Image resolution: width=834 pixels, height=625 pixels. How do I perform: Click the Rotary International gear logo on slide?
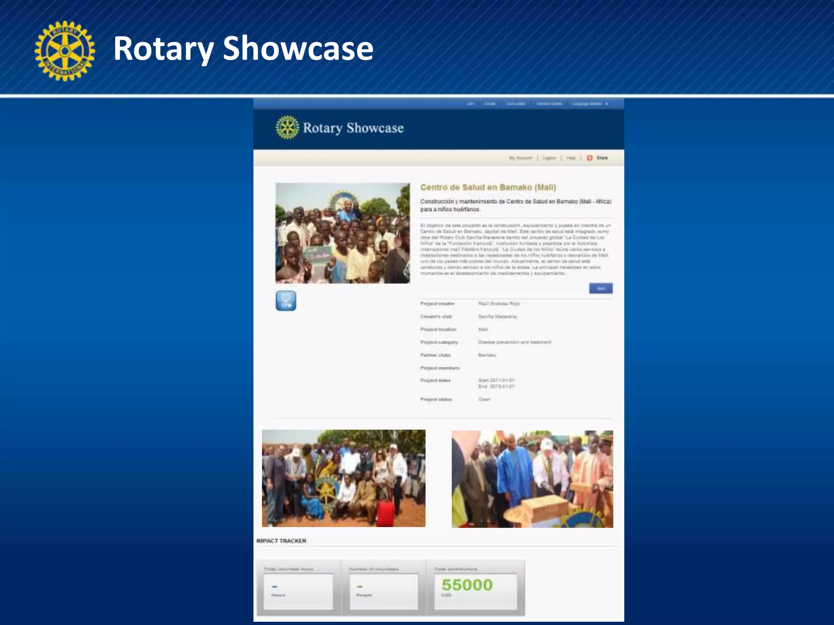coord(65,51)
